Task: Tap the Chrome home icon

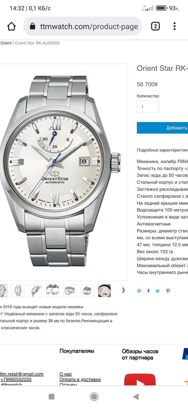Action: 11,26
